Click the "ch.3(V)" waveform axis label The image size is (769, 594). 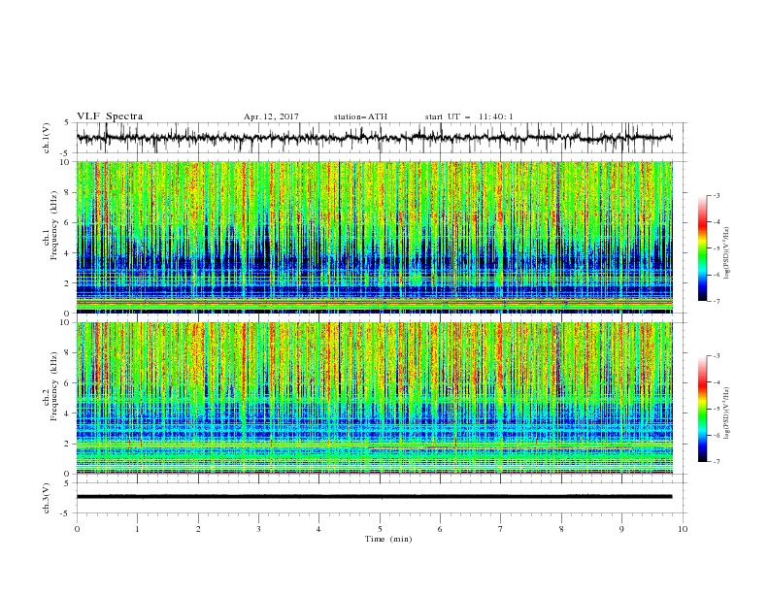tap(47, 498)
